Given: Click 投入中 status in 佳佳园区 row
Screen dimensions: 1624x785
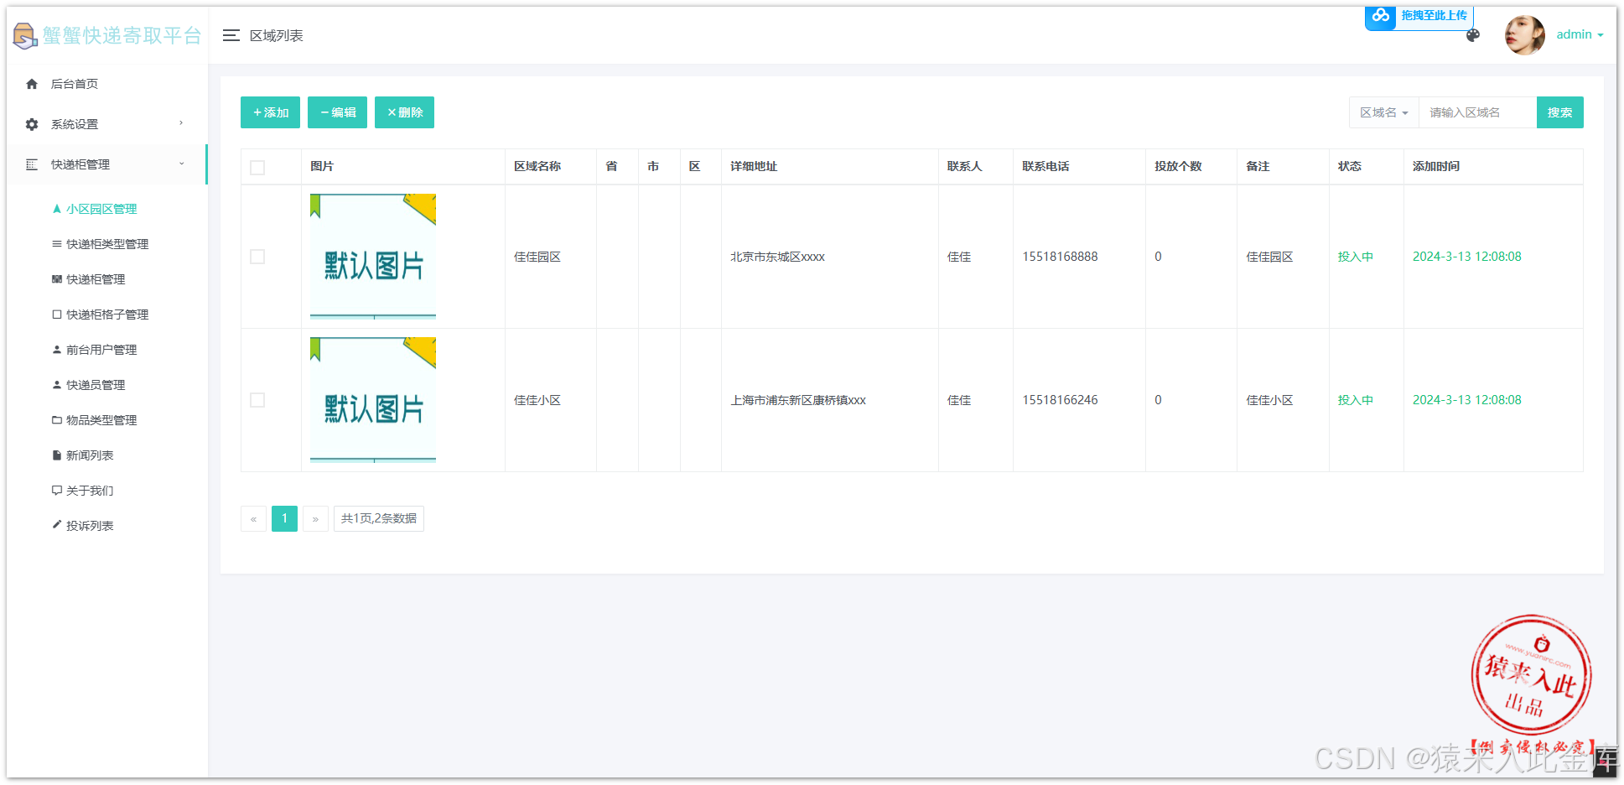Looking at the screenshot, I should [x=1356, y=257].
